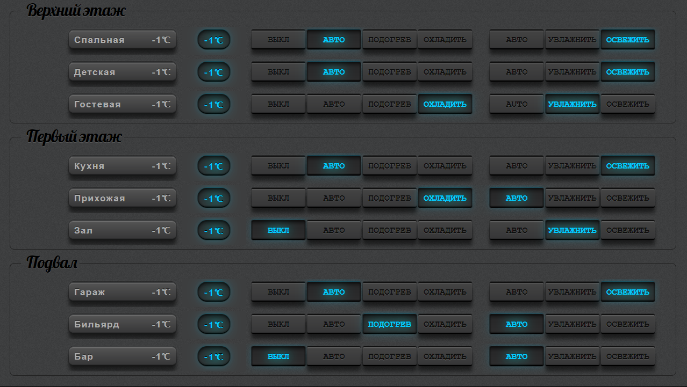This screenshot has width=687, height=387.
Task: Enable УВЛАЖНИТЬ for Кухня
Action: [572, 166]
